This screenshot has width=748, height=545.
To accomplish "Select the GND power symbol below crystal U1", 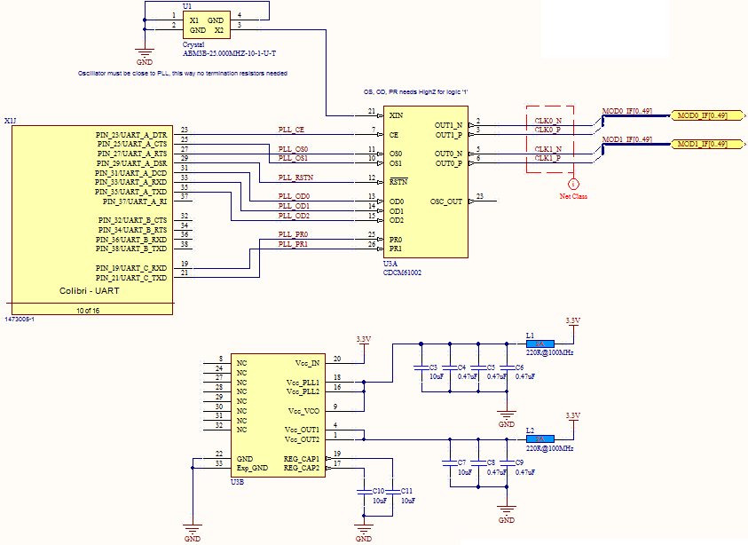I will click(145, 56).
